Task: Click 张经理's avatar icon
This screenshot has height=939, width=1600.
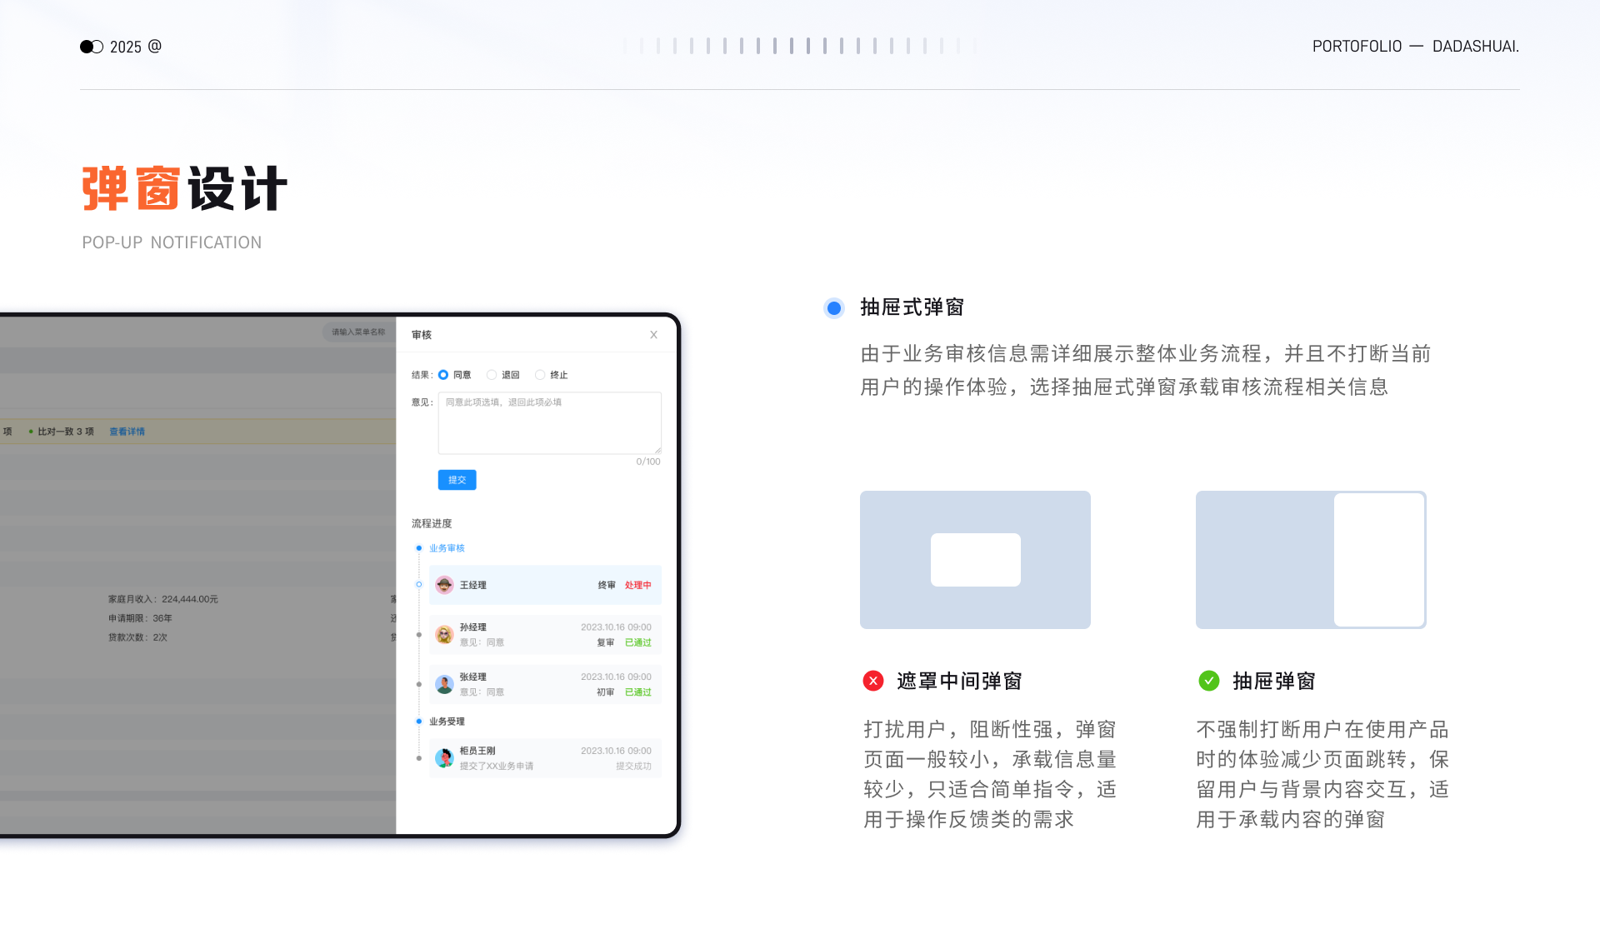Action: coord(444,685)
